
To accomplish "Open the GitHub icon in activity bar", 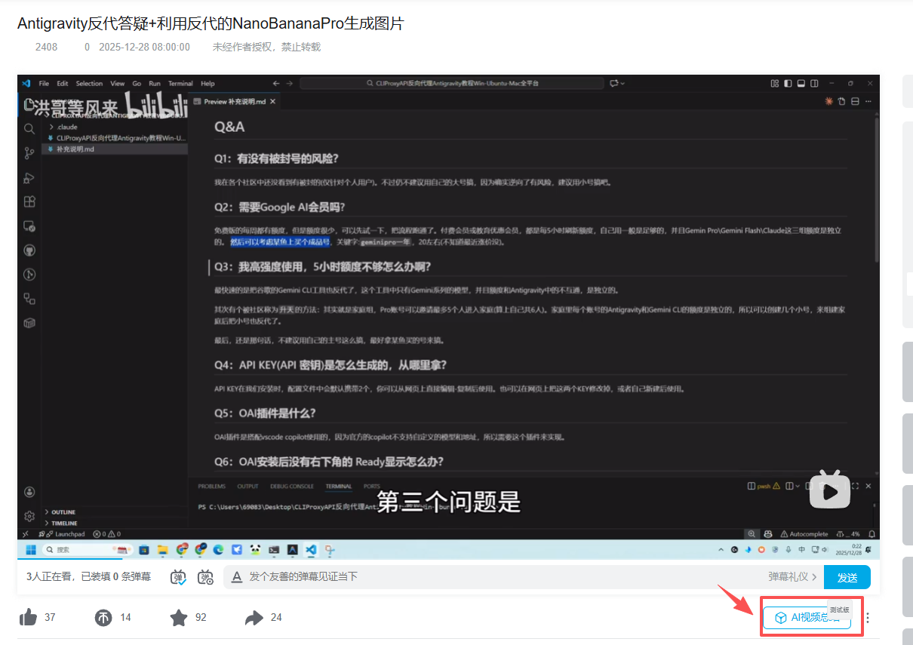I will click(29, 250).
